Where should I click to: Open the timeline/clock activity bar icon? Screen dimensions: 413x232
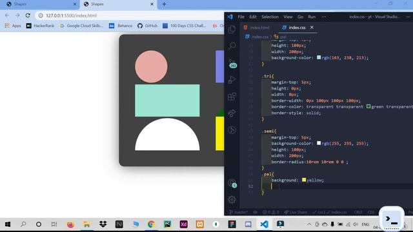tap(232, 130)
